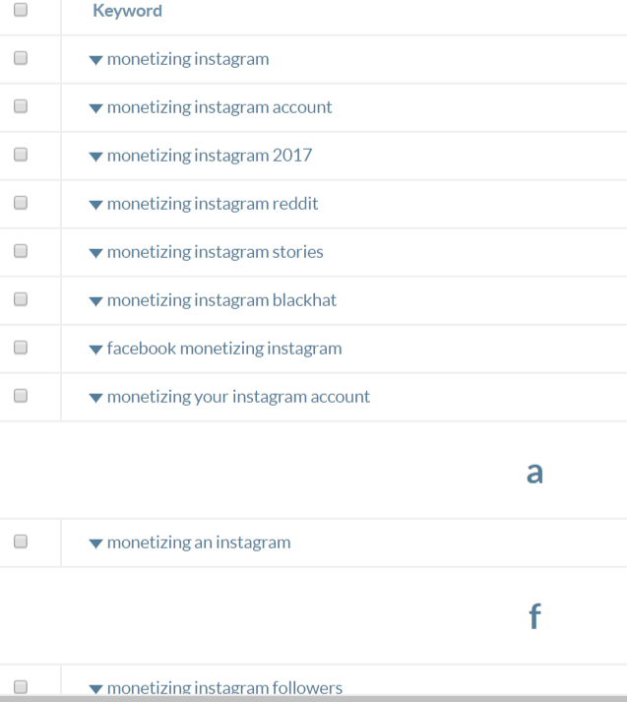Select checkbox for 'monetizing instagram account'
This screenshot has height=702, width=627.
pos(21,106)
